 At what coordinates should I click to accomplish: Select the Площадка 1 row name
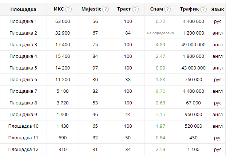coord(23,21)
